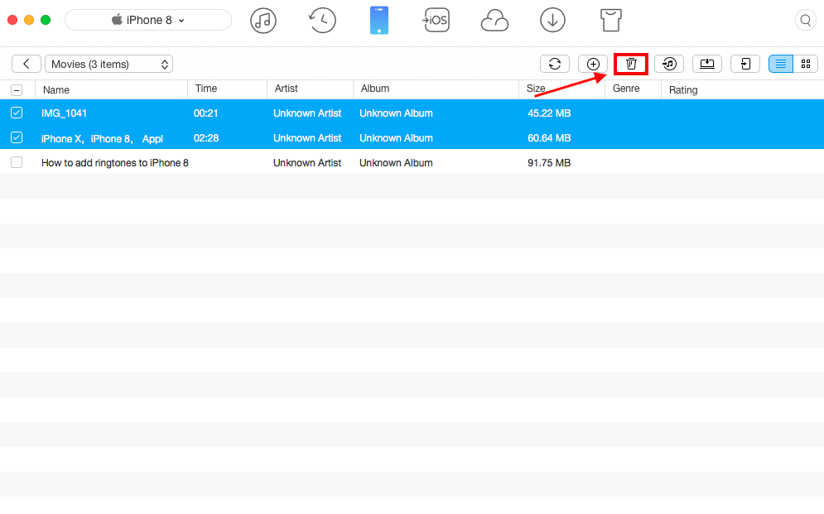The image size is (824, 514).
Task: Open the iCloud manager cloud icon
Action: click(x=494, y=22)
